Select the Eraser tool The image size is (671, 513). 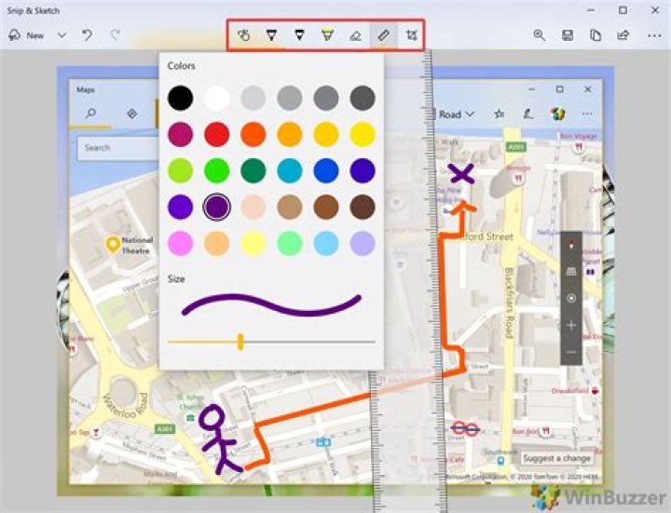coord(356,36)
